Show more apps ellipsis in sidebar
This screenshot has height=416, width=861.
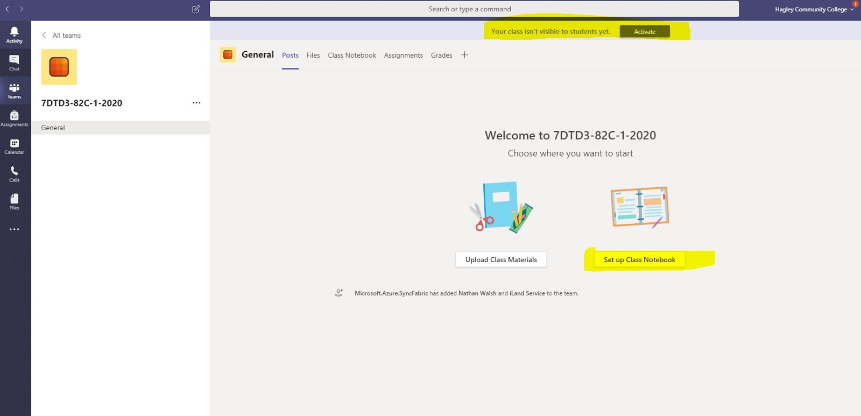pos(15,229)
